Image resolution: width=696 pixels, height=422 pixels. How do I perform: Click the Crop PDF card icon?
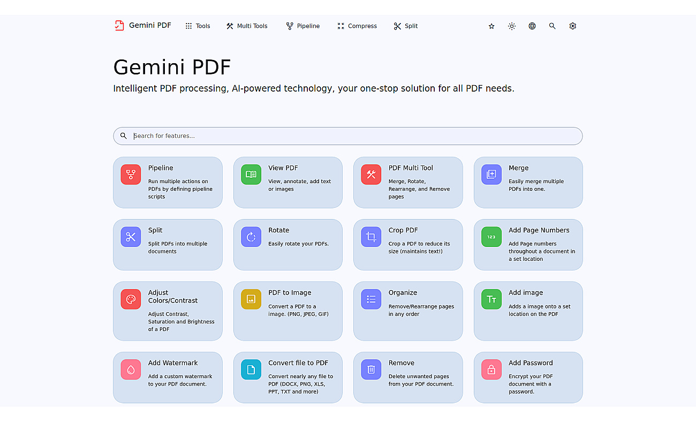click(x=371, y=237)
